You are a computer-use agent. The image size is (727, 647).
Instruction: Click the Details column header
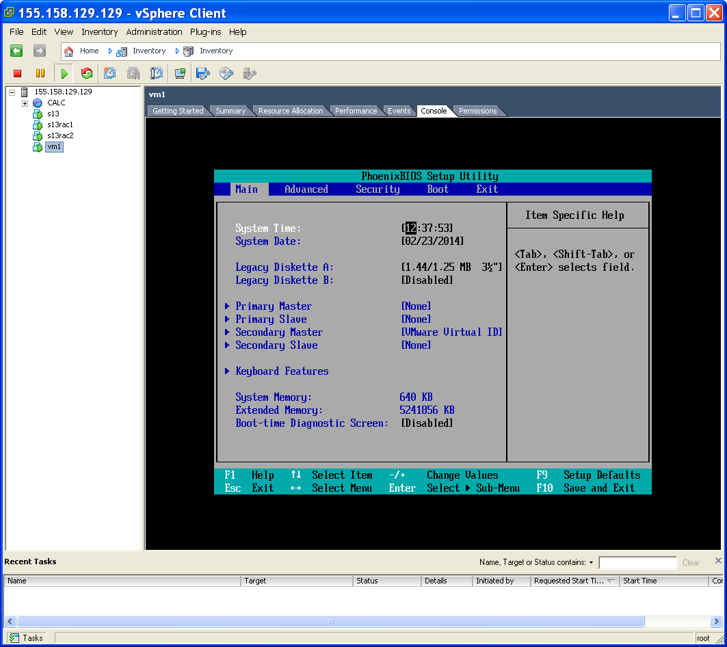point(447,581)
